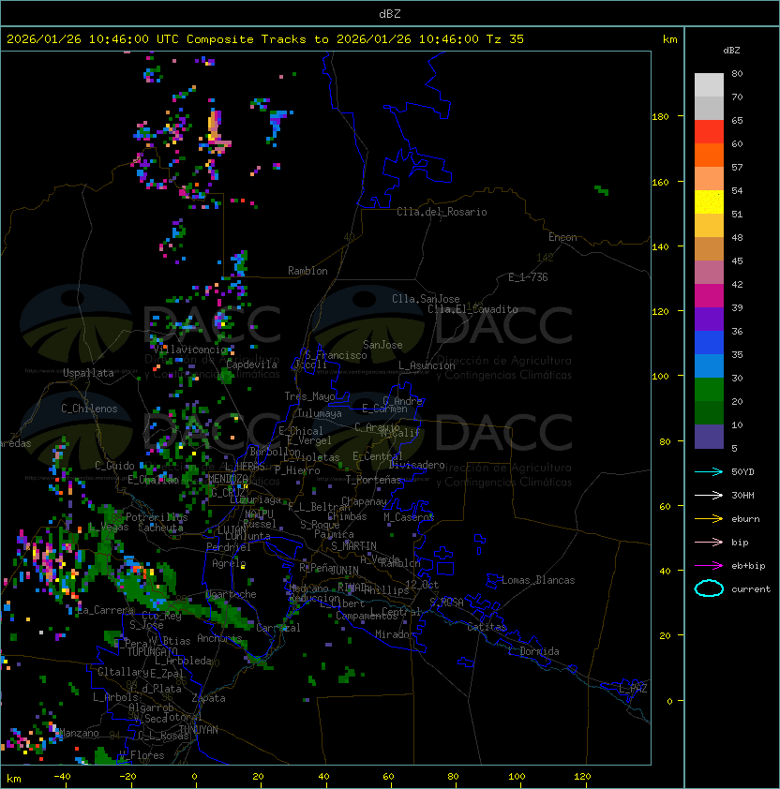Select the orange 57-60 dBZ swatch

709,155
